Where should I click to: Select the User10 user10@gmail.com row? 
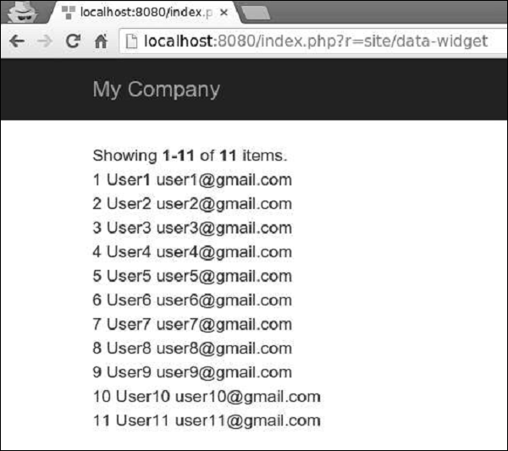(x=207, y=396)
